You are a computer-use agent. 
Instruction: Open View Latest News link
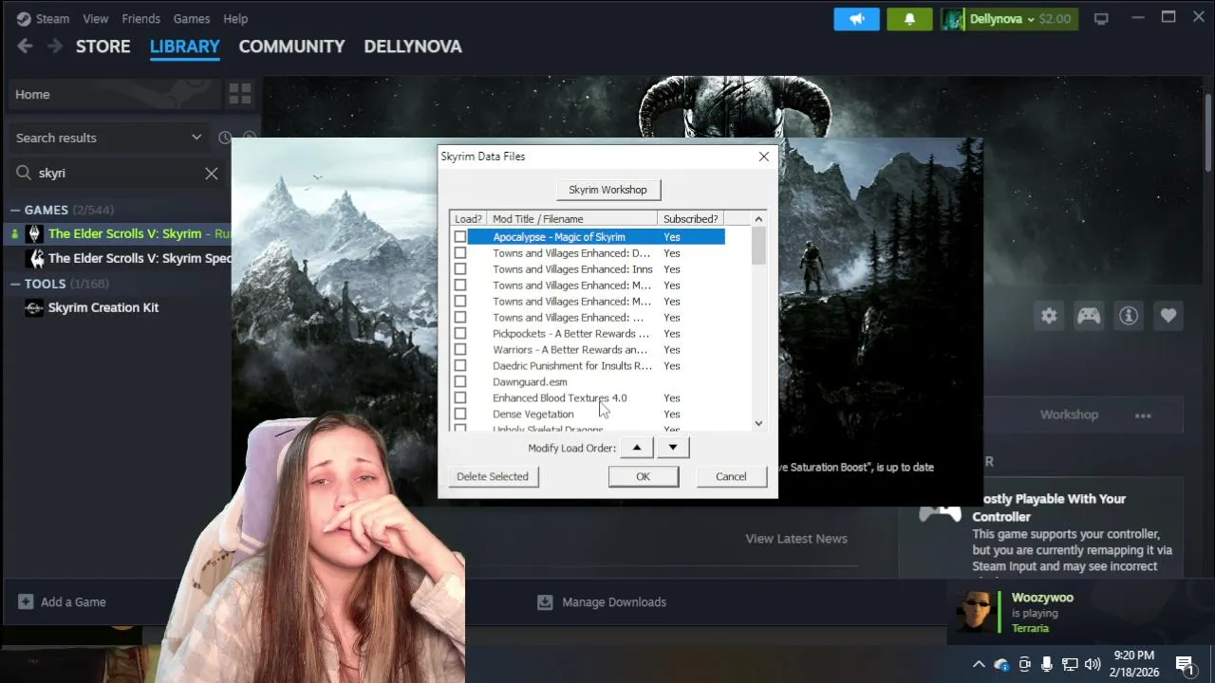point(795,538)
